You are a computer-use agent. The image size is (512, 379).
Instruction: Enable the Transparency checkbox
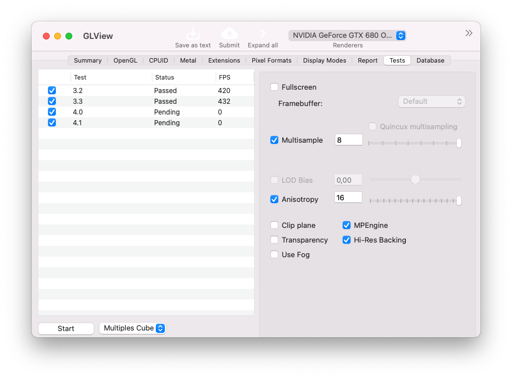pyautogui.click(x=274, y=240)
